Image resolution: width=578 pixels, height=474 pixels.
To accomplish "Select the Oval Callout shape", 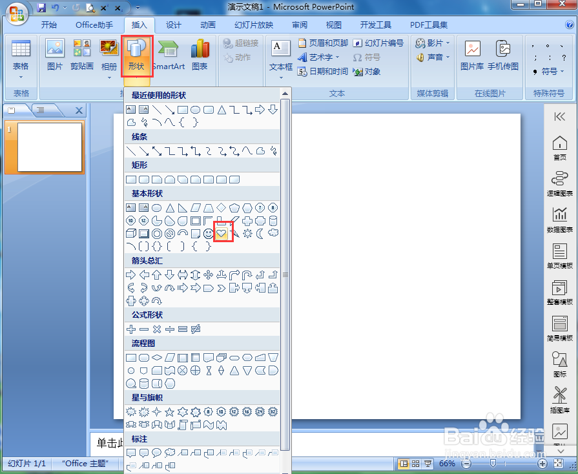I will pyautogui.click(x=157, y=453).
